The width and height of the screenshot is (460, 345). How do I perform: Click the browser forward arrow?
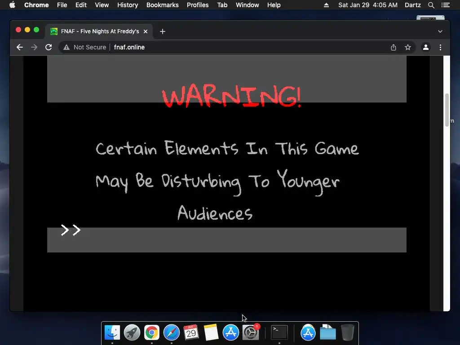click(34, 47)
